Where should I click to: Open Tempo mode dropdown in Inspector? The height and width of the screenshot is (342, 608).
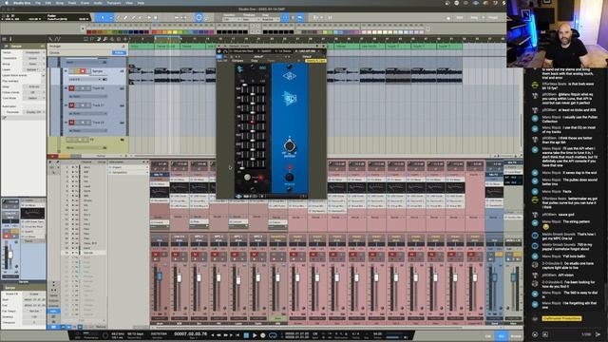point(33,52)
